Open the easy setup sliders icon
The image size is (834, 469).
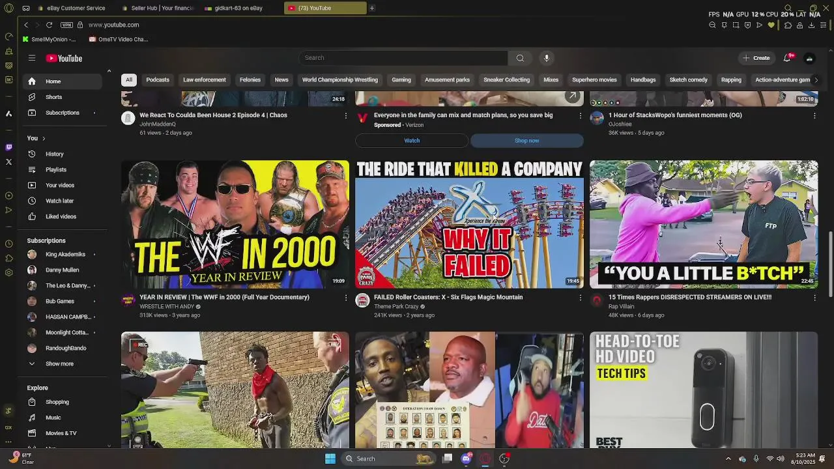(824, 25)
